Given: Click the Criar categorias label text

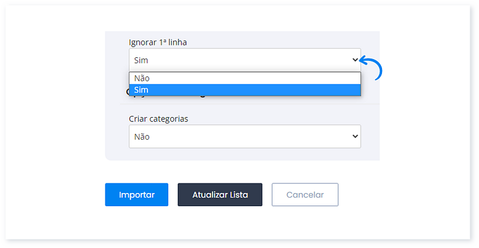Looking at the screenshot, I should click(159, 119).
